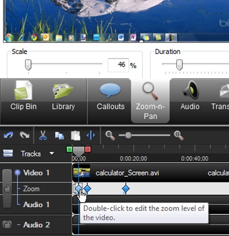Click the Scale slider handle
This screenshot has width=229, height=236.
[28, 65]
